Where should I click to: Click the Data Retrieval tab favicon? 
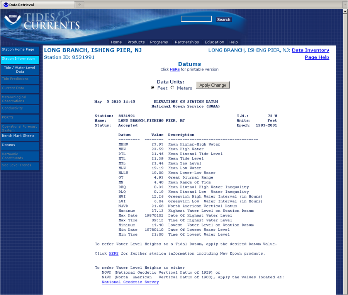pos(6,5)
